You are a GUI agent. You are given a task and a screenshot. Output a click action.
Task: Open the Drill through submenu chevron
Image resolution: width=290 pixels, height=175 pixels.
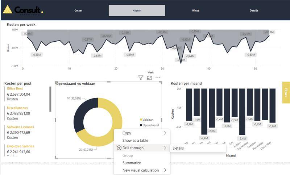coord(165,148)
